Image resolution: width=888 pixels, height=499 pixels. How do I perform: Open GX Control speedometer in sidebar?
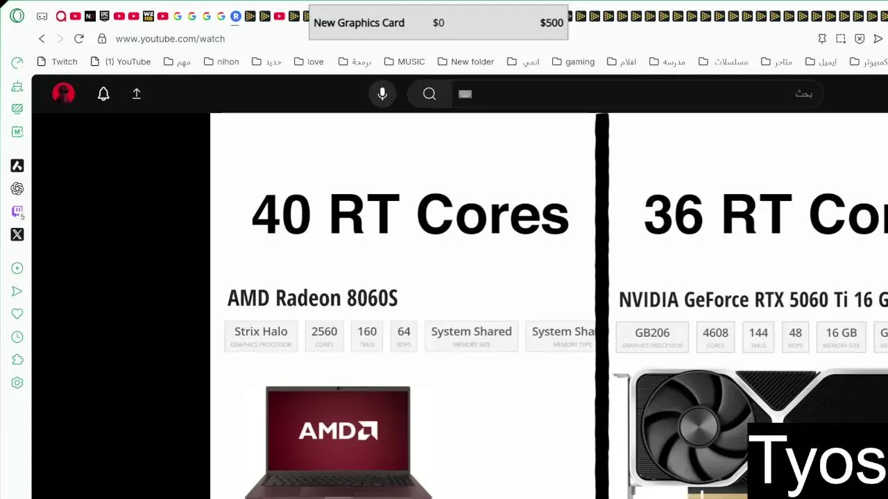(17, 63)
